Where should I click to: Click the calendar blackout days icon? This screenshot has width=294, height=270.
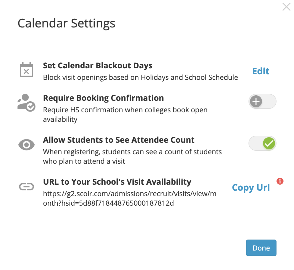pyautogui.click(x=26, y=70)
